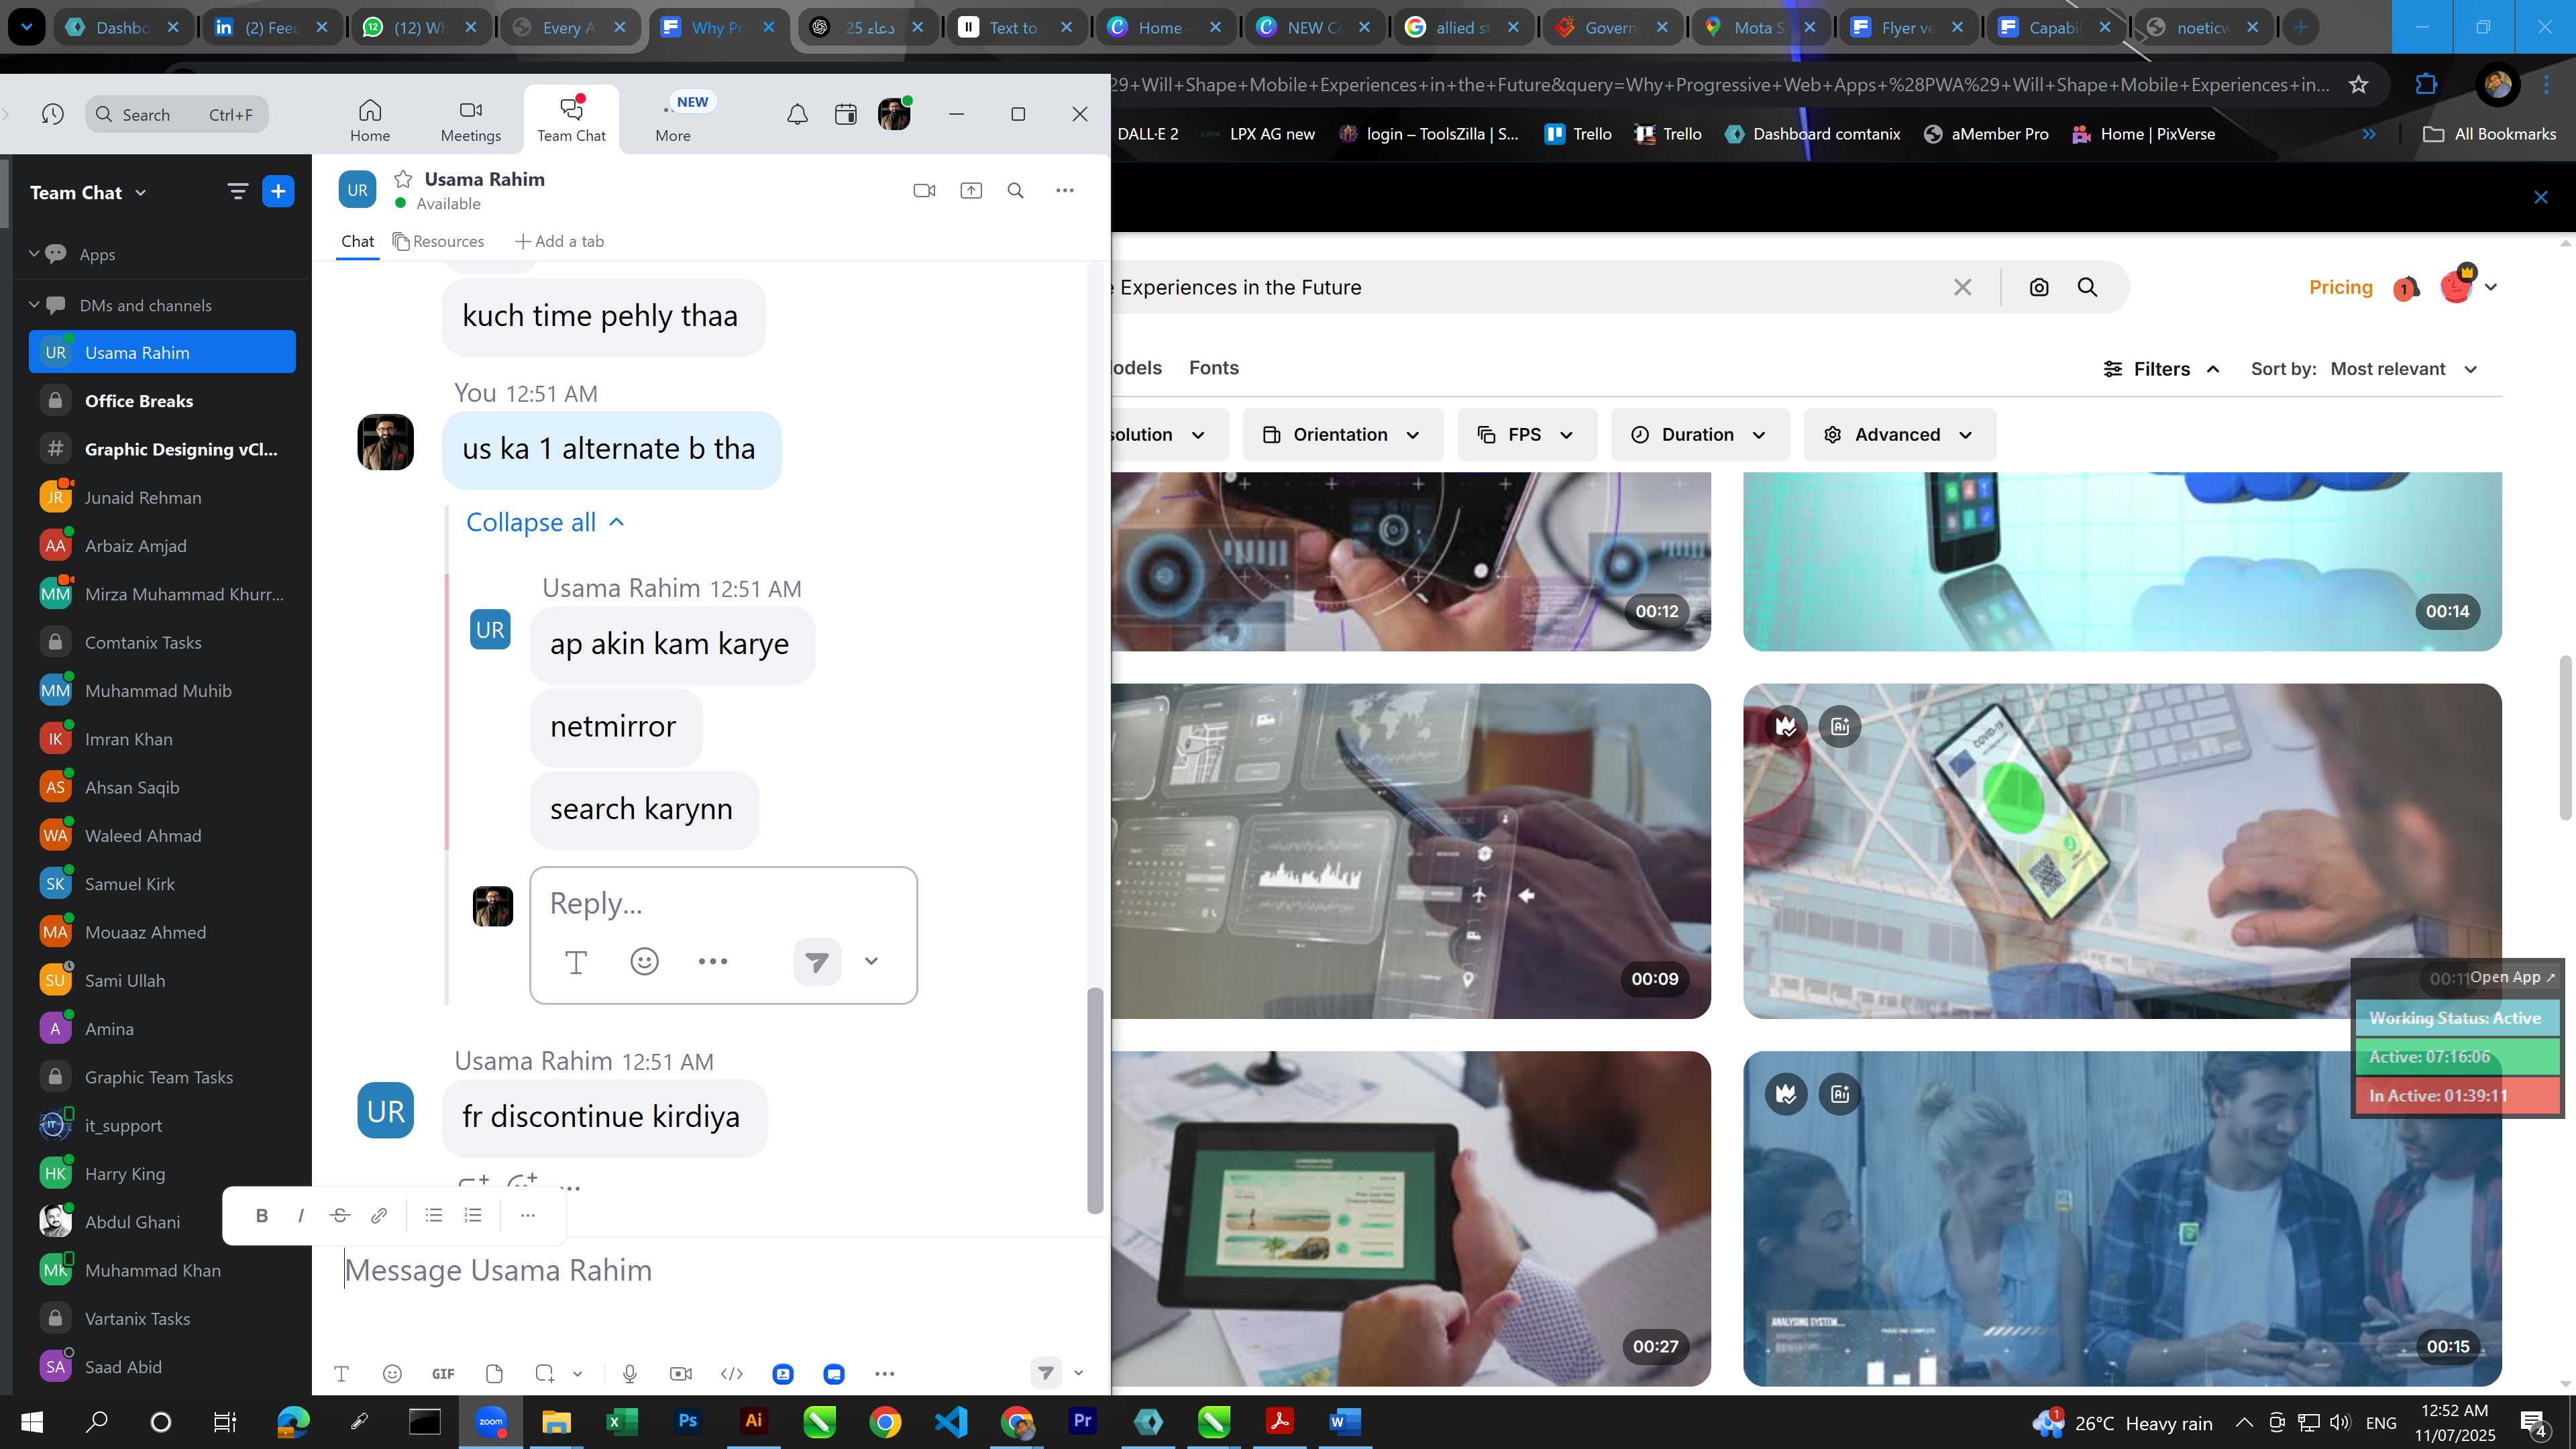2576x1449 pixels.
Task: Record audio message microphone icon
Action: point(630,1373)
